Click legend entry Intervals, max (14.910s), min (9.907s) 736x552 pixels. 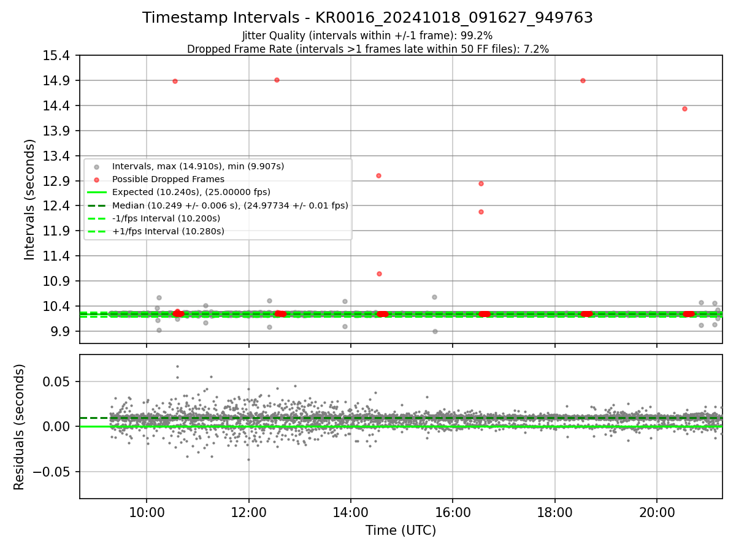coord(198,166)
